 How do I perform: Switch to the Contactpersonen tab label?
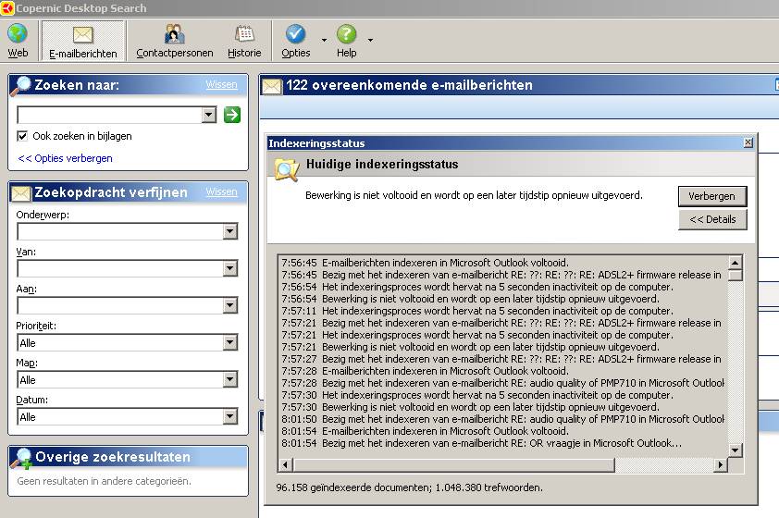tap(174, 53)
